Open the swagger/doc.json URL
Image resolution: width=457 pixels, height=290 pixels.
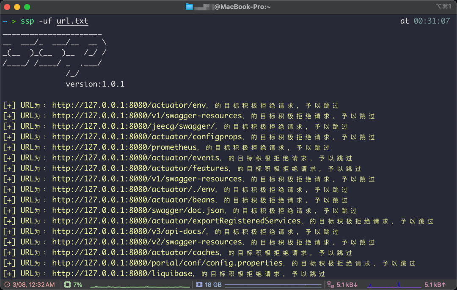coord(138,210)
